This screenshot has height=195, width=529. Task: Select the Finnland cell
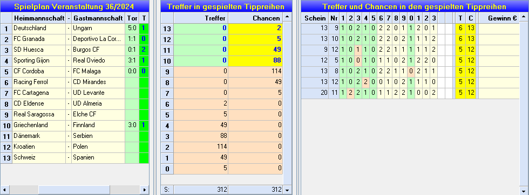tap(98, 126)
